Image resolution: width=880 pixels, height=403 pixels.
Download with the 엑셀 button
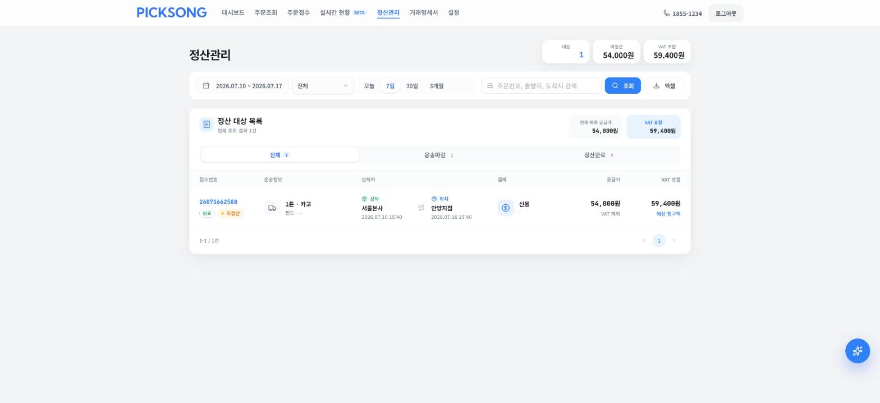click(664, 86)
